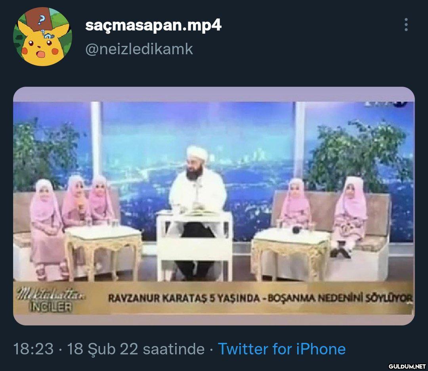Click the 18 Şub 22 date text
The image size is (428, 371).
coord(103,349)
